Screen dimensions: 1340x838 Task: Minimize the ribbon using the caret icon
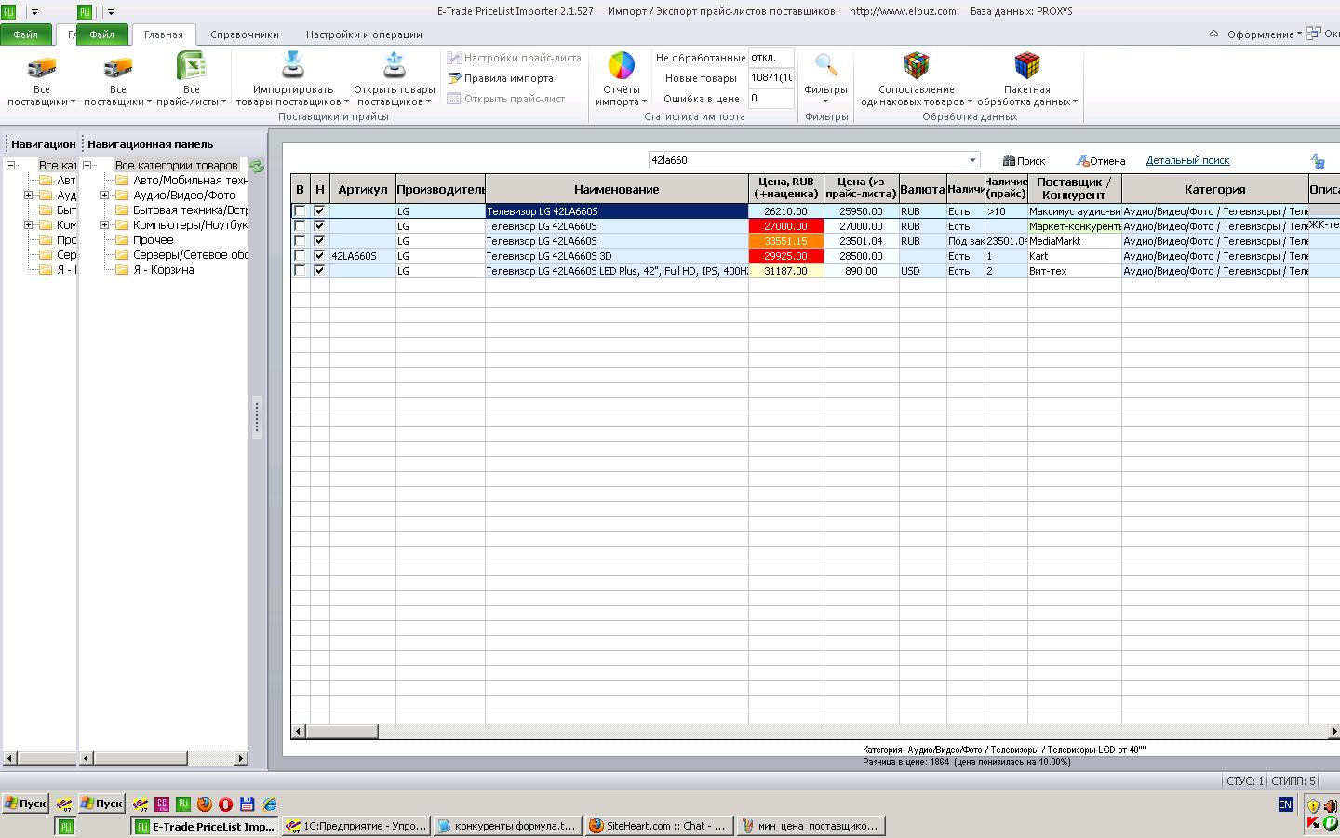pyautogui.click(x=1213, y=34)
